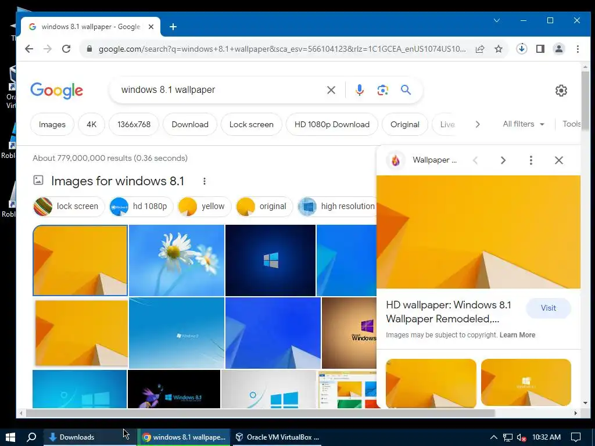Screen dimensions: 595x446
Task: Switch to Oracle VM VirtualBox taskbar window
Action: point(276,437)
